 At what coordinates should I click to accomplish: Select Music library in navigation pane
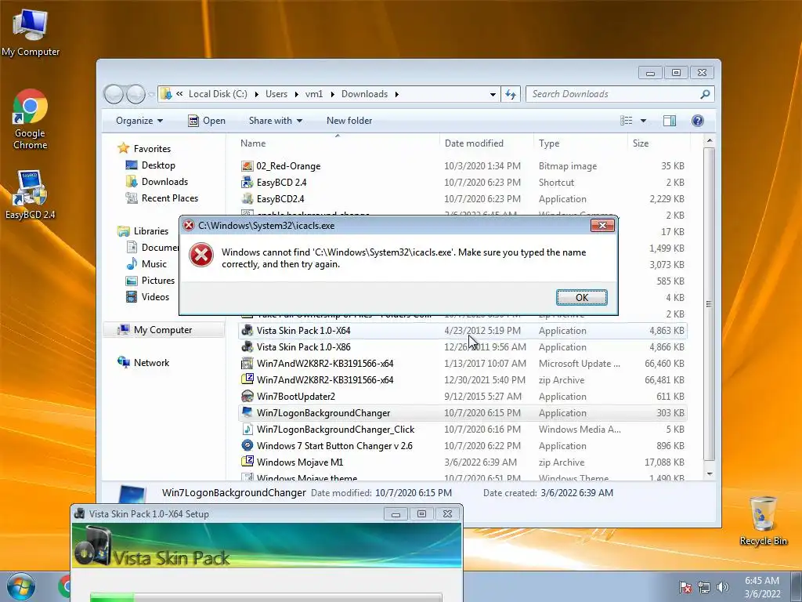pyautogui.click(x=146, y=264)
